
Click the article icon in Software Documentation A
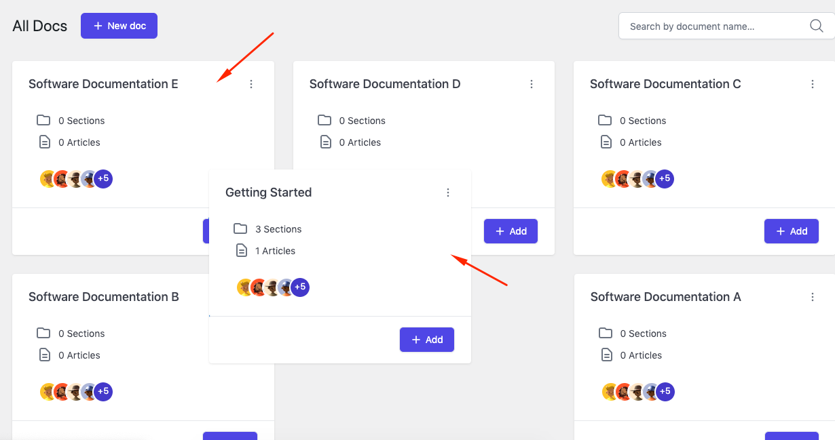(606, 355)
